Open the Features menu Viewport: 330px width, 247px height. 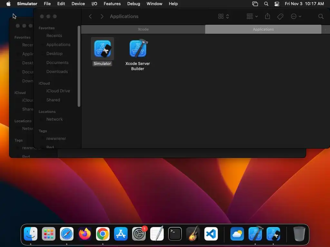(x=112, y=4)
